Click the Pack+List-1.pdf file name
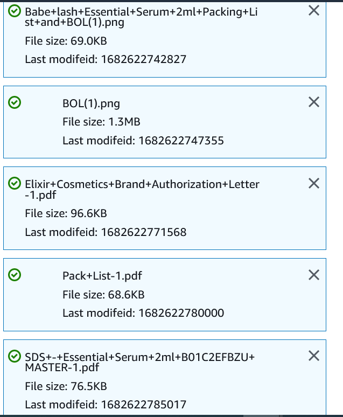The width and height of the screenshot is (343, 417). 102,276
